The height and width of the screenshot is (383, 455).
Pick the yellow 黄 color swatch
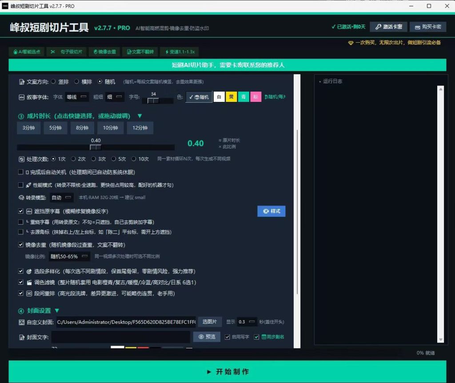(231, 97)
